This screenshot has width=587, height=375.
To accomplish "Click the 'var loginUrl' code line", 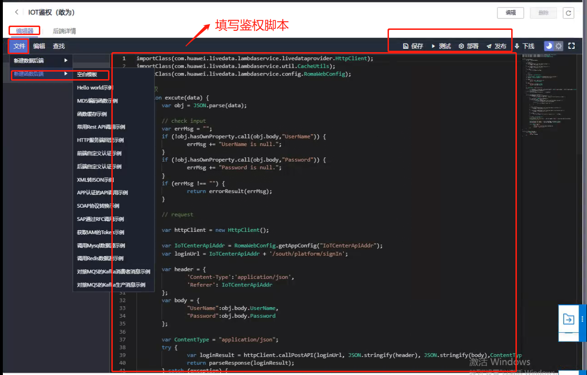I will tap(255, 254).
